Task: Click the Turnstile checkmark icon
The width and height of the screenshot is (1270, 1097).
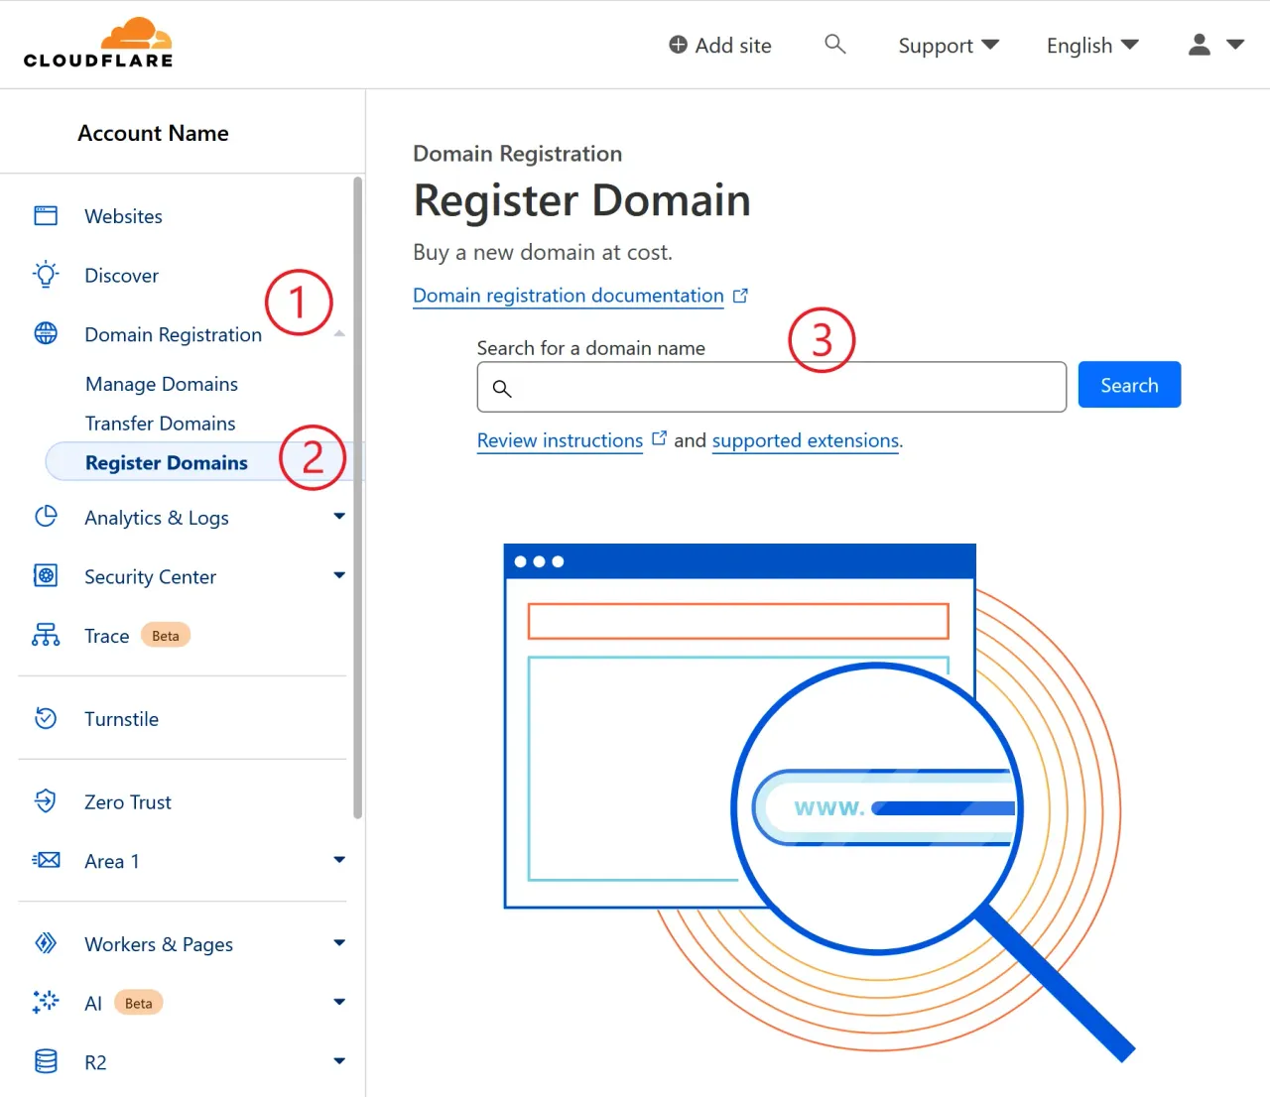Action: 46,718
